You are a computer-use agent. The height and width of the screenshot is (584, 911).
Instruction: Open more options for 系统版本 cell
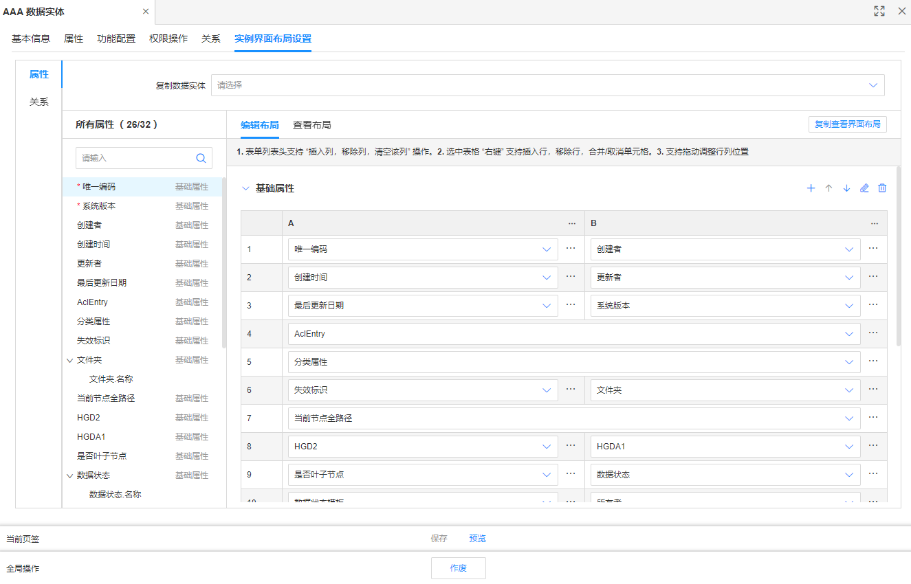(873, 304)
